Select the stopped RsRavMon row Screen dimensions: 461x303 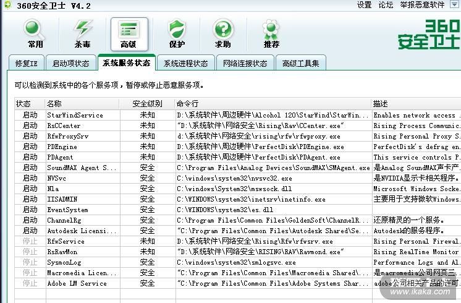click(x=237, y=252)
